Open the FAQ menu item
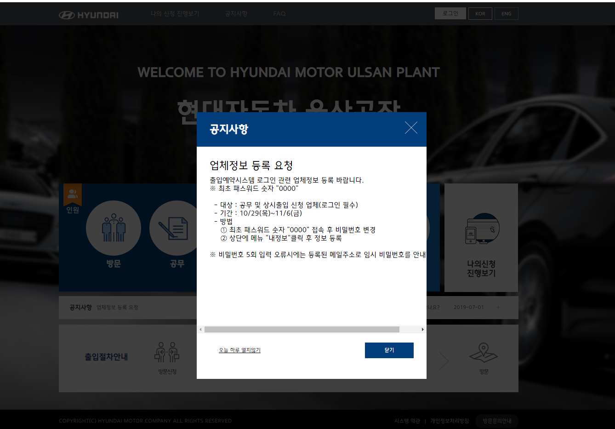Screen dimensions: 615x429 (279, 14)
